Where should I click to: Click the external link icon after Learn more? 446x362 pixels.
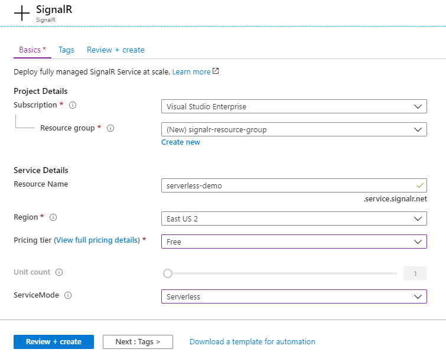coord(216,71)
